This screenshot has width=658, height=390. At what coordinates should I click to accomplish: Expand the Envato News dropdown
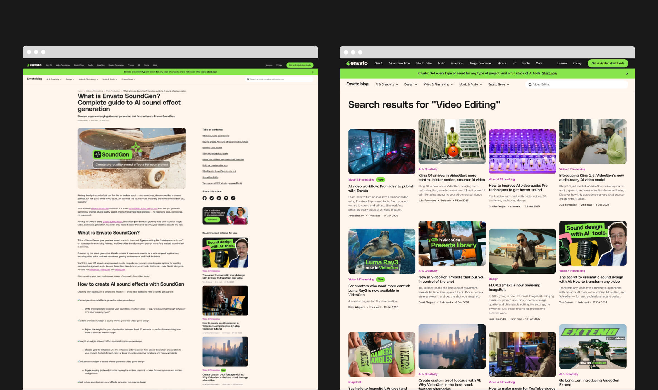498,84
